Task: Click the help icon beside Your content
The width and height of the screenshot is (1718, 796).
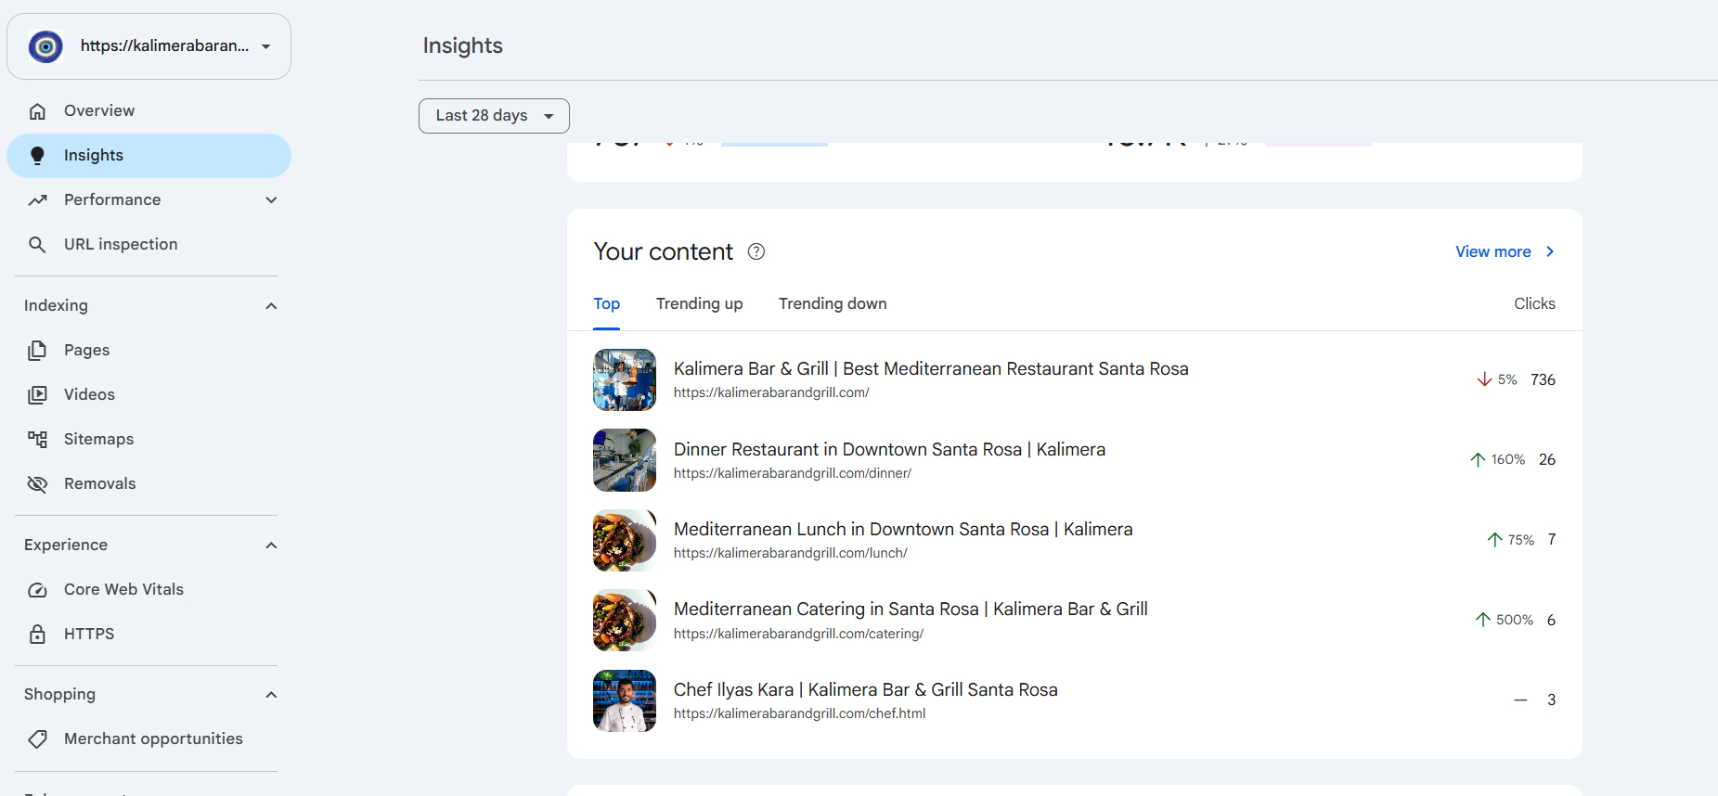Action: [x=756, y=251]
